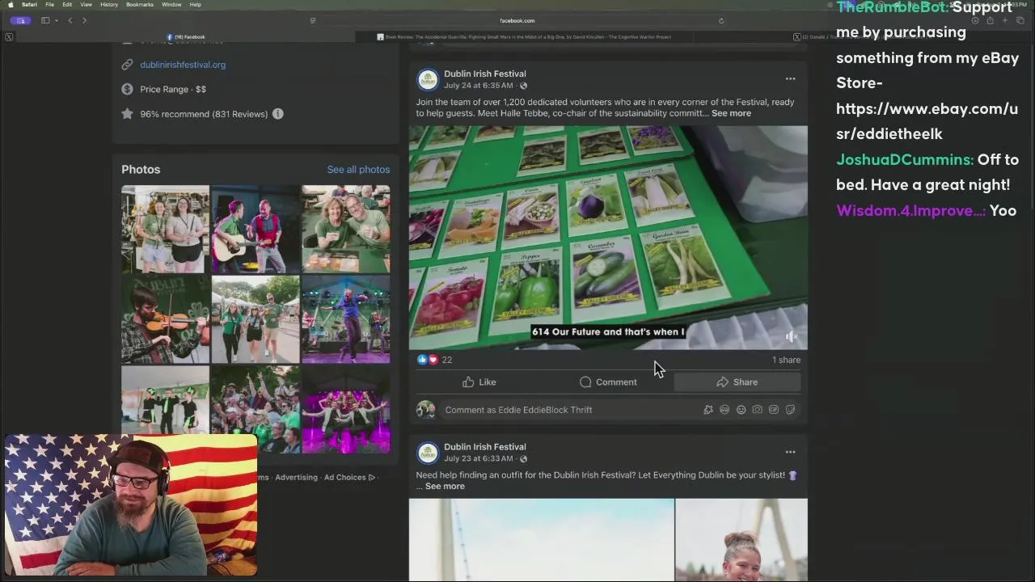Viewport: 1035px width, 582px height.
Task: Open Comment on the July 24 post
Action: [608, 382]
